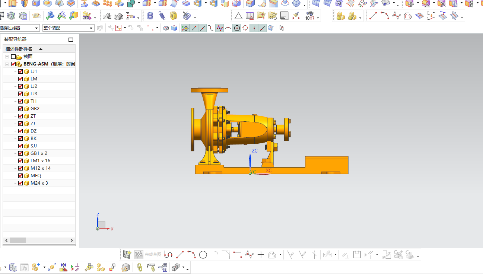Viewport: 483px width, 274px height.
Task: Select the yellow tag attribute icon
Action: pos(36,16)
